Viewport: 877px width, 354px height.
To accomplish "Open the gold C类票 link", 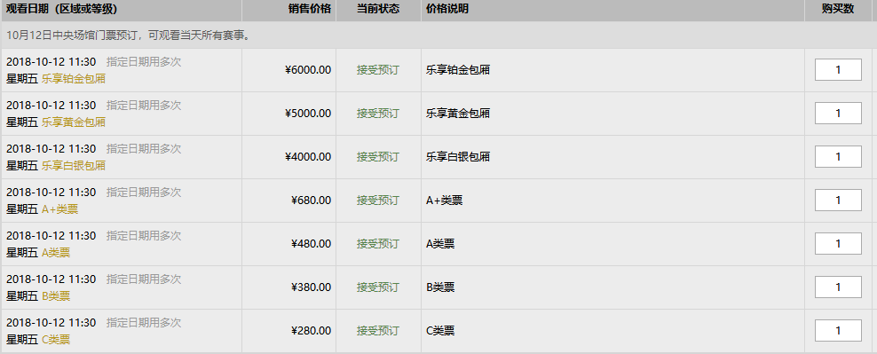I will click(x=56, y=340).
